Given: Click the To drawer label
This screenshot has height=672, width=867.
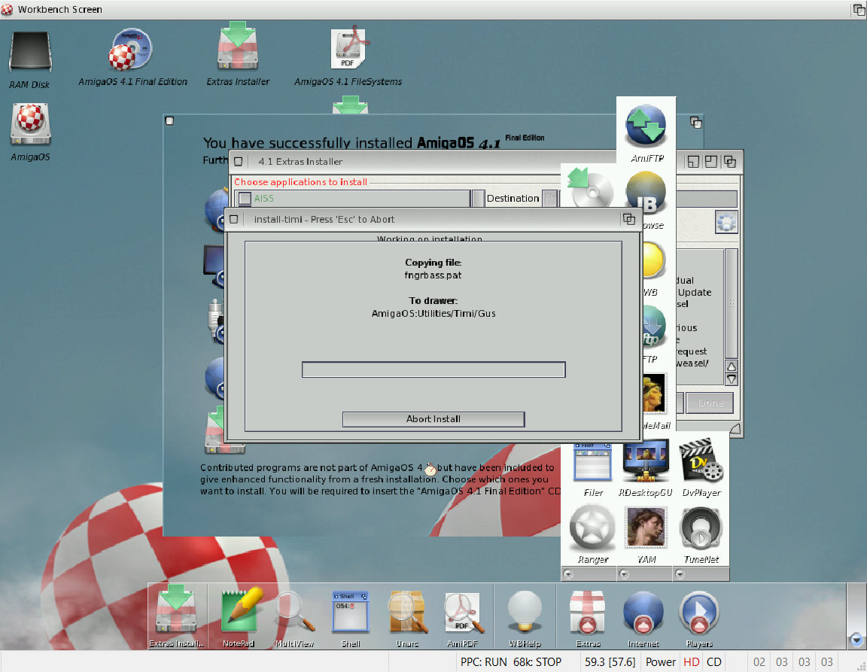Looking at the screenshot, I should (x=433, y=301).
